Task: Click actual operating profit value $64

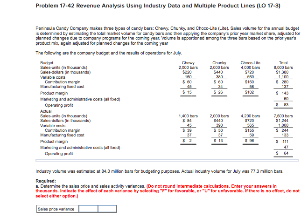Action: pos(282,153)
